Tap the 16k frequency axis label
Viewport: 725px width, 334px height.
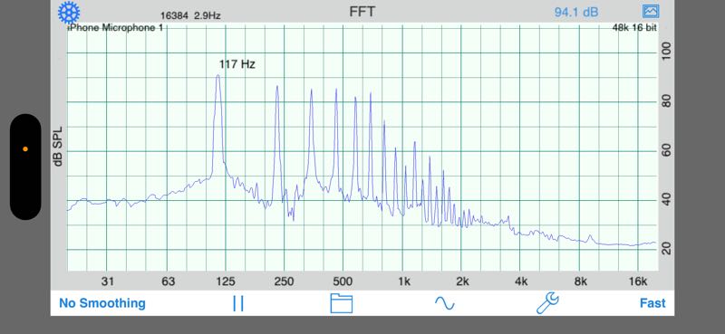click(x=638, y=282)
